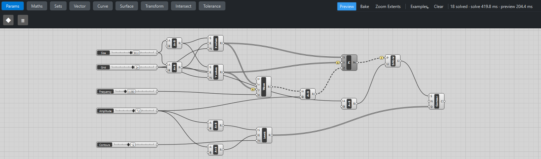Image resolution: width=541 pixels, height=159 pixels.
Task: Select the Contour component node
Action: [x=437, y=101]
